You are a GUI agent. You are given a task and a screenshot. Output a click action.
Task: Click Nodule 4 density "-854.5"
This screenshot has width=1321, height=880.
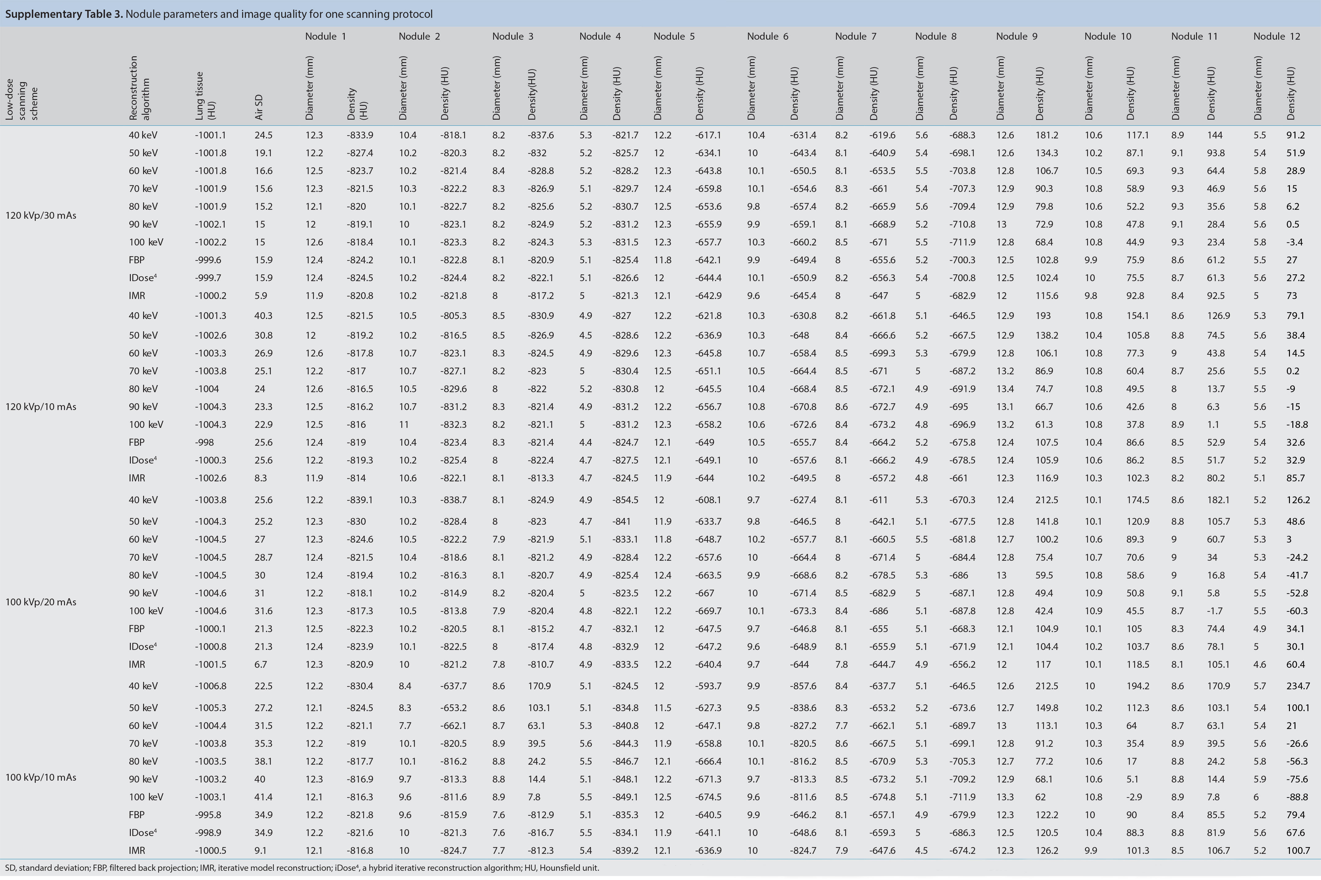625,500
